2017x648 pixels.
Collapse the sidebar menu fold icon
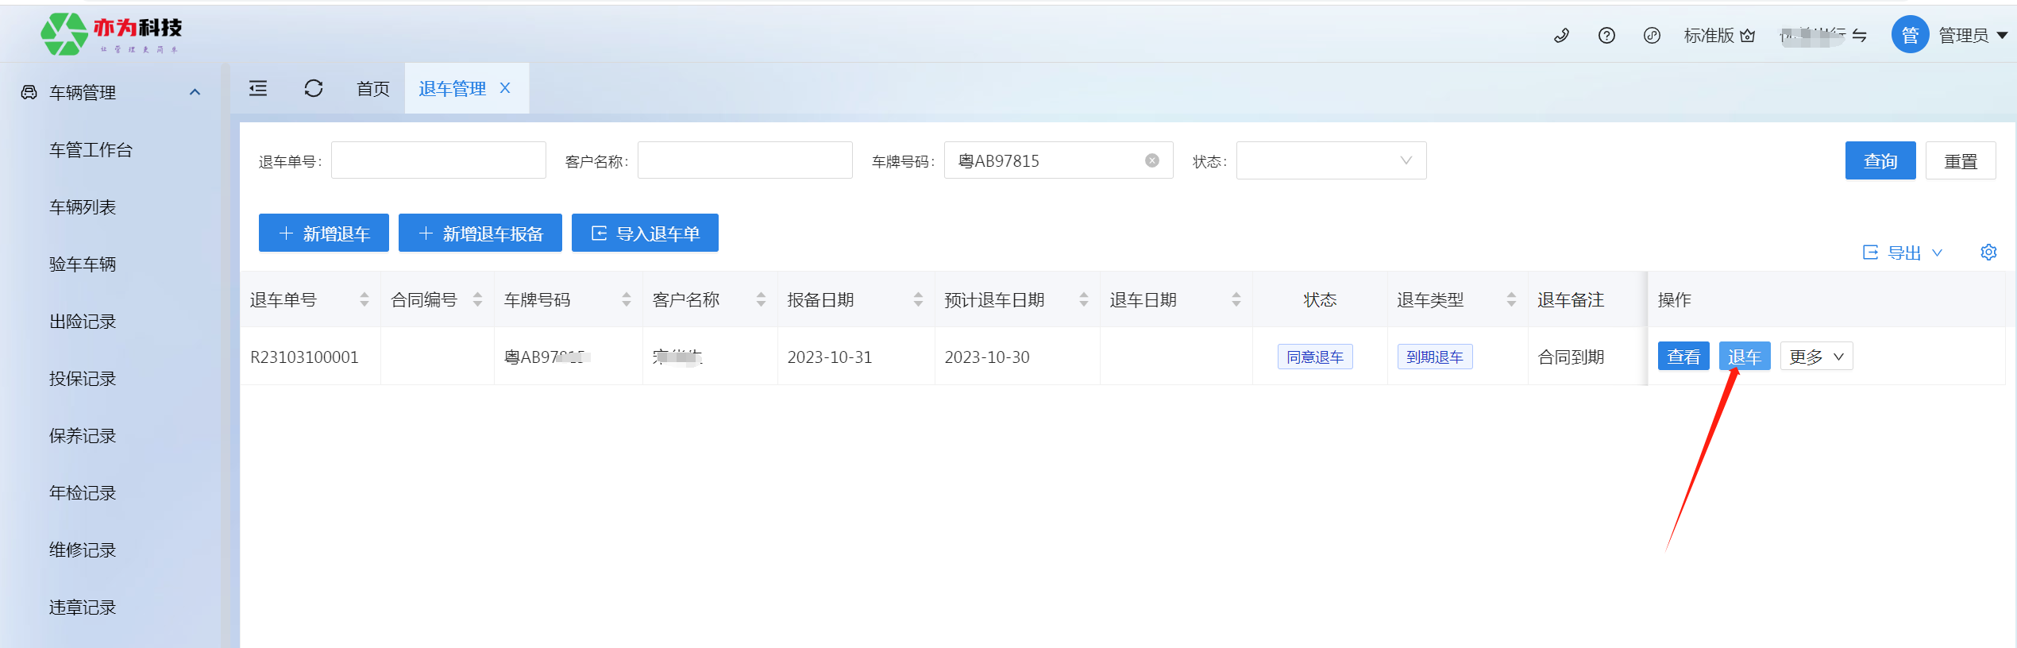pyautogui.click(x=258, y=88)
